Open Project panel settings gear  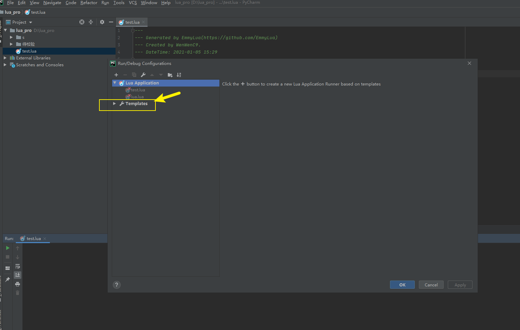[x=102, y=22]
